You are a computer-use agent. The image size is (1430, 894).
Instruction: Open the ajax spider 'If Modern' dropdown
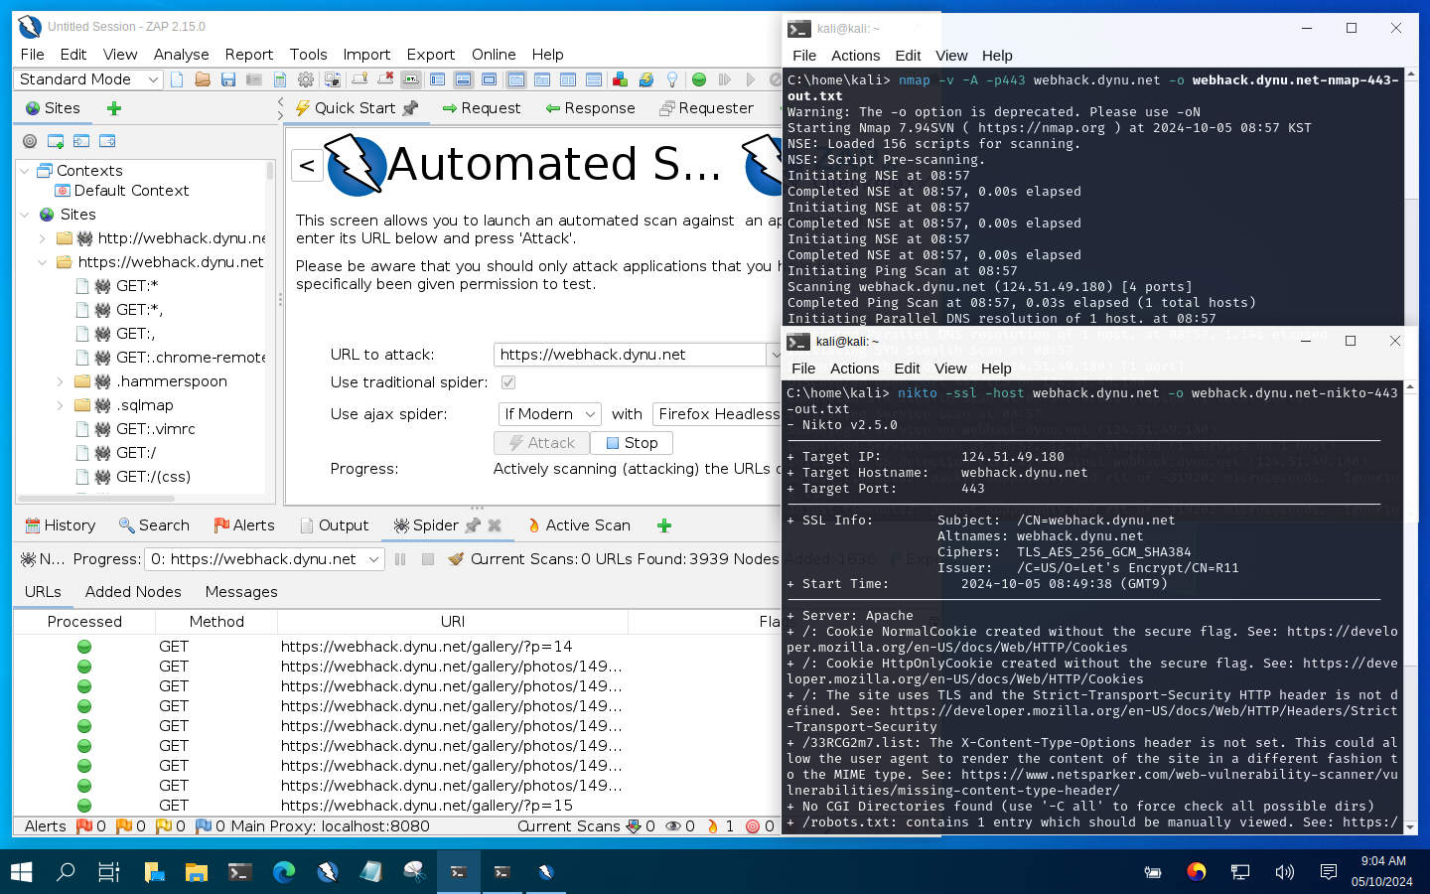(x=549, y=414)
